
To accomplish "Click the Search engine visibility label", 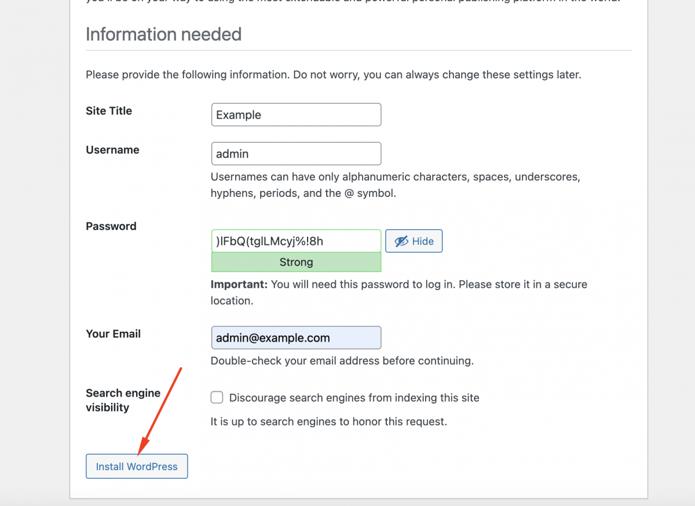I will click(x=123, y=400).
